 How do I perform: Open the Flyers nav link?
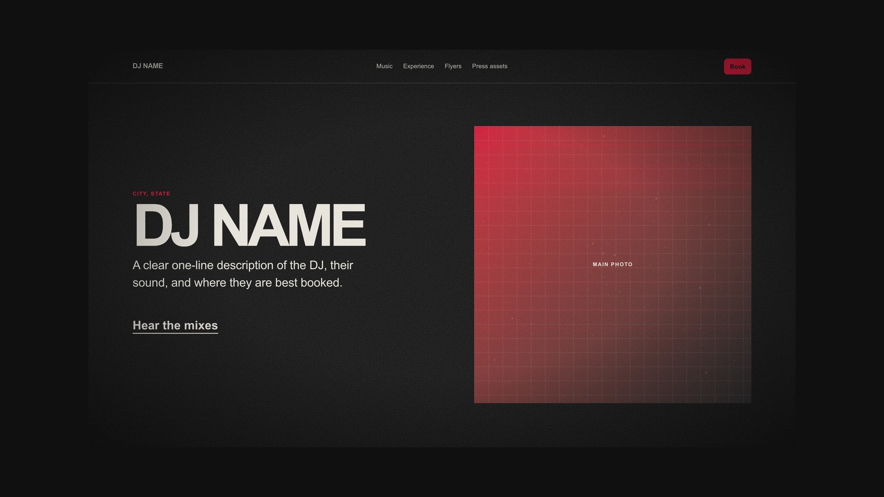coord(453,66)
